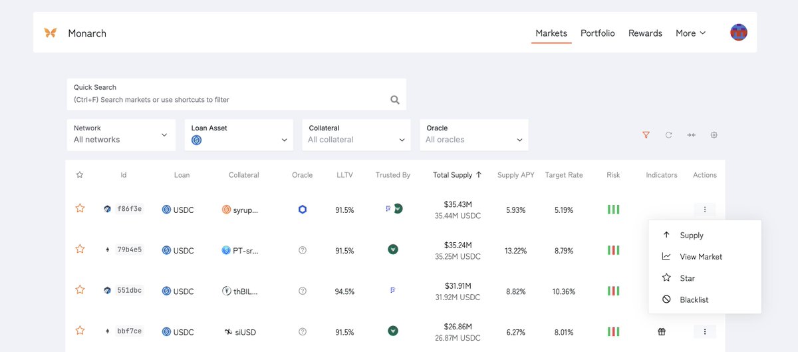798x352 pixels.
Task: Choose Supply from the actions menu
Action: pyautogui.click(x=705, y=236)
